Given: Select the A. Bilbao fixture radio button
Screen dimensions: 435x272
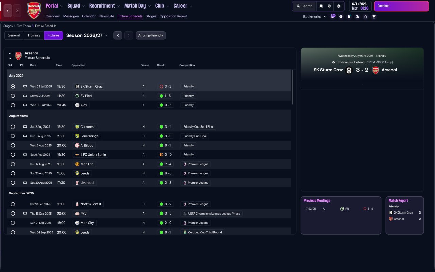Looking at the screenshot, I should [x=13, y=146].
